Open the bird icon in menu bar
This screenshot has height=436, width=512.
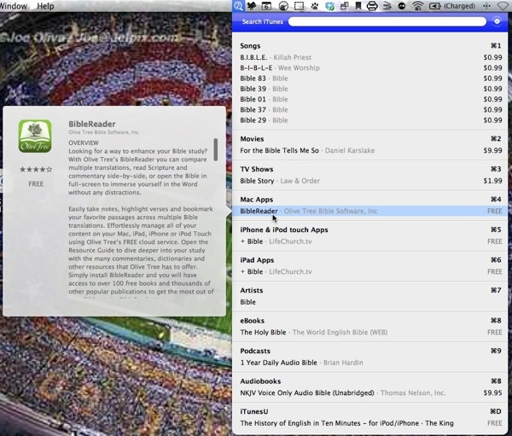(x=252, y=6)
